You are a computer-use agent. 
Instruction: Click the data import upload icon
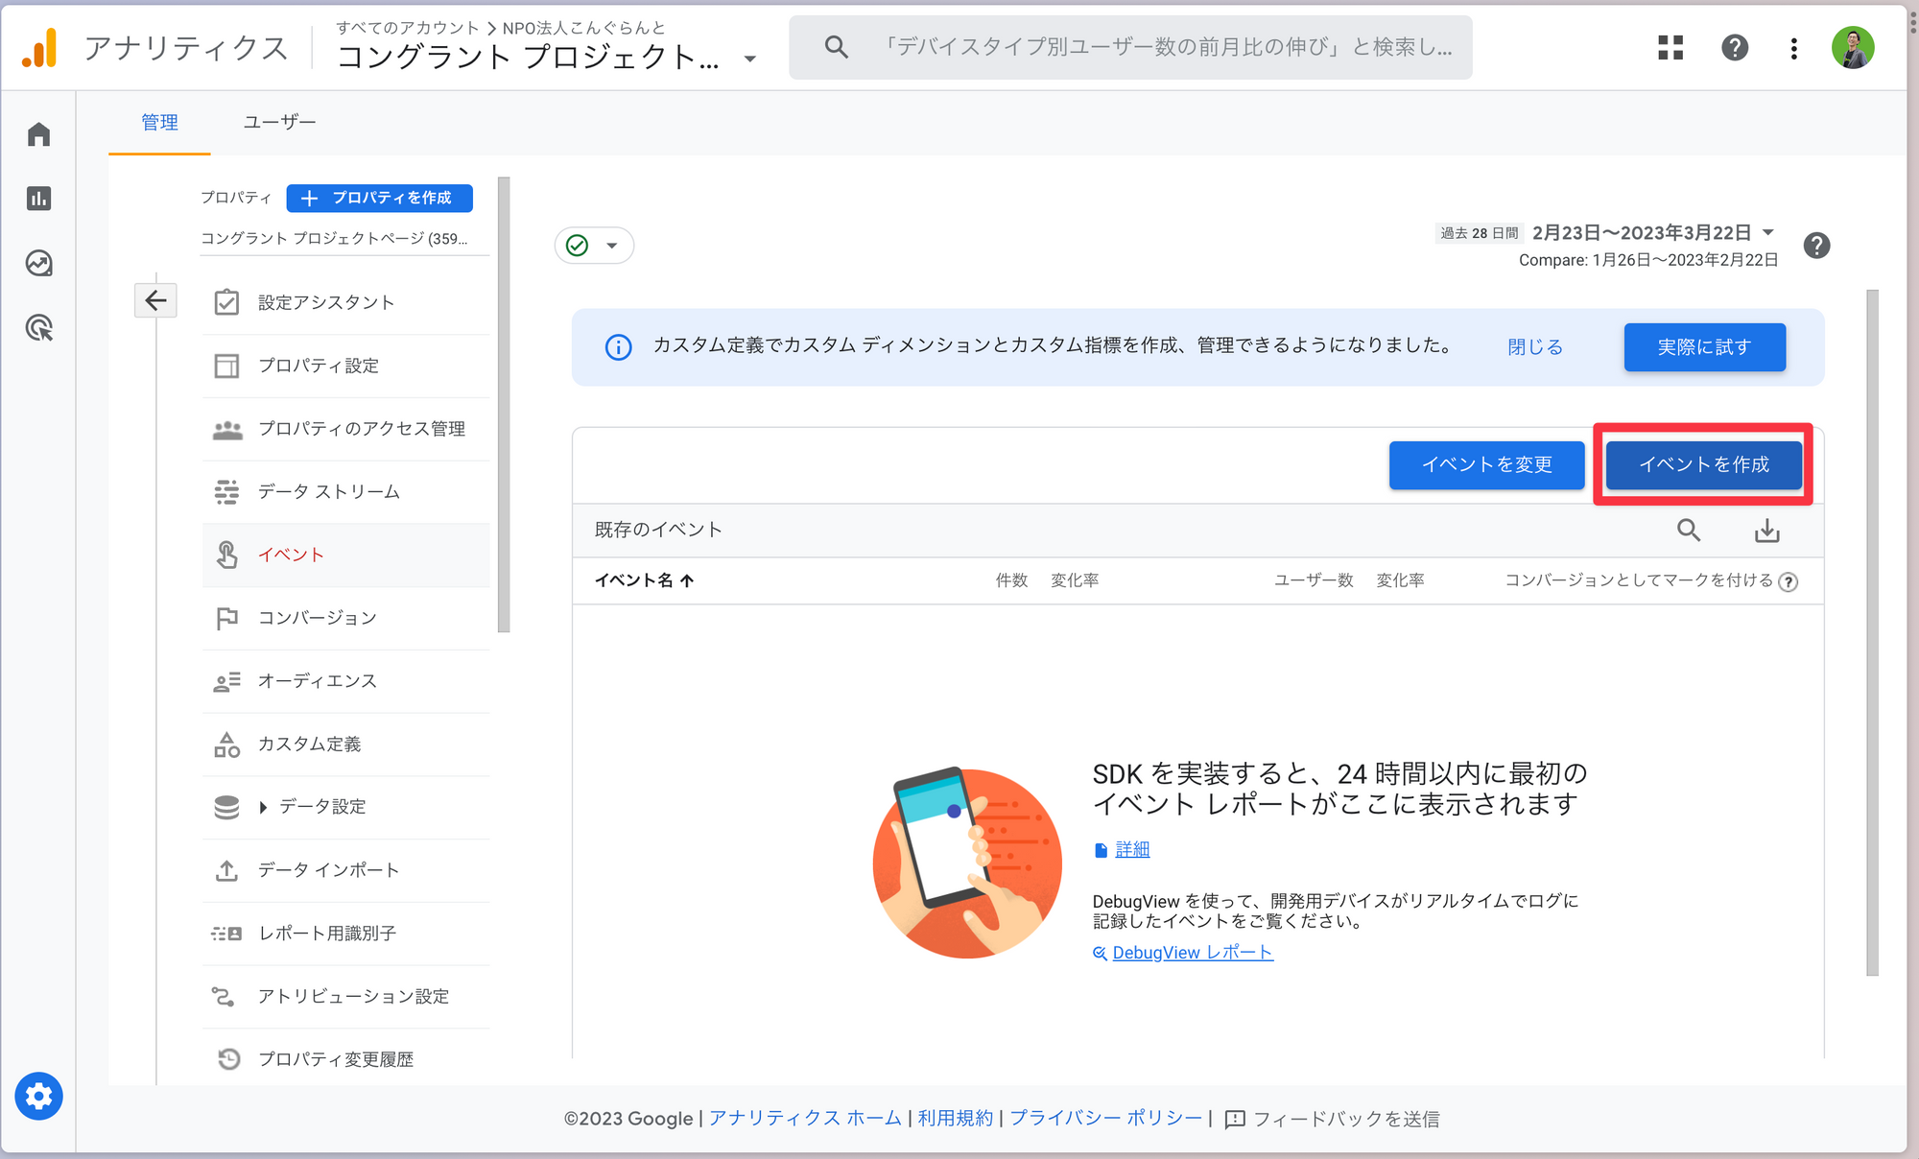(226, 870)
